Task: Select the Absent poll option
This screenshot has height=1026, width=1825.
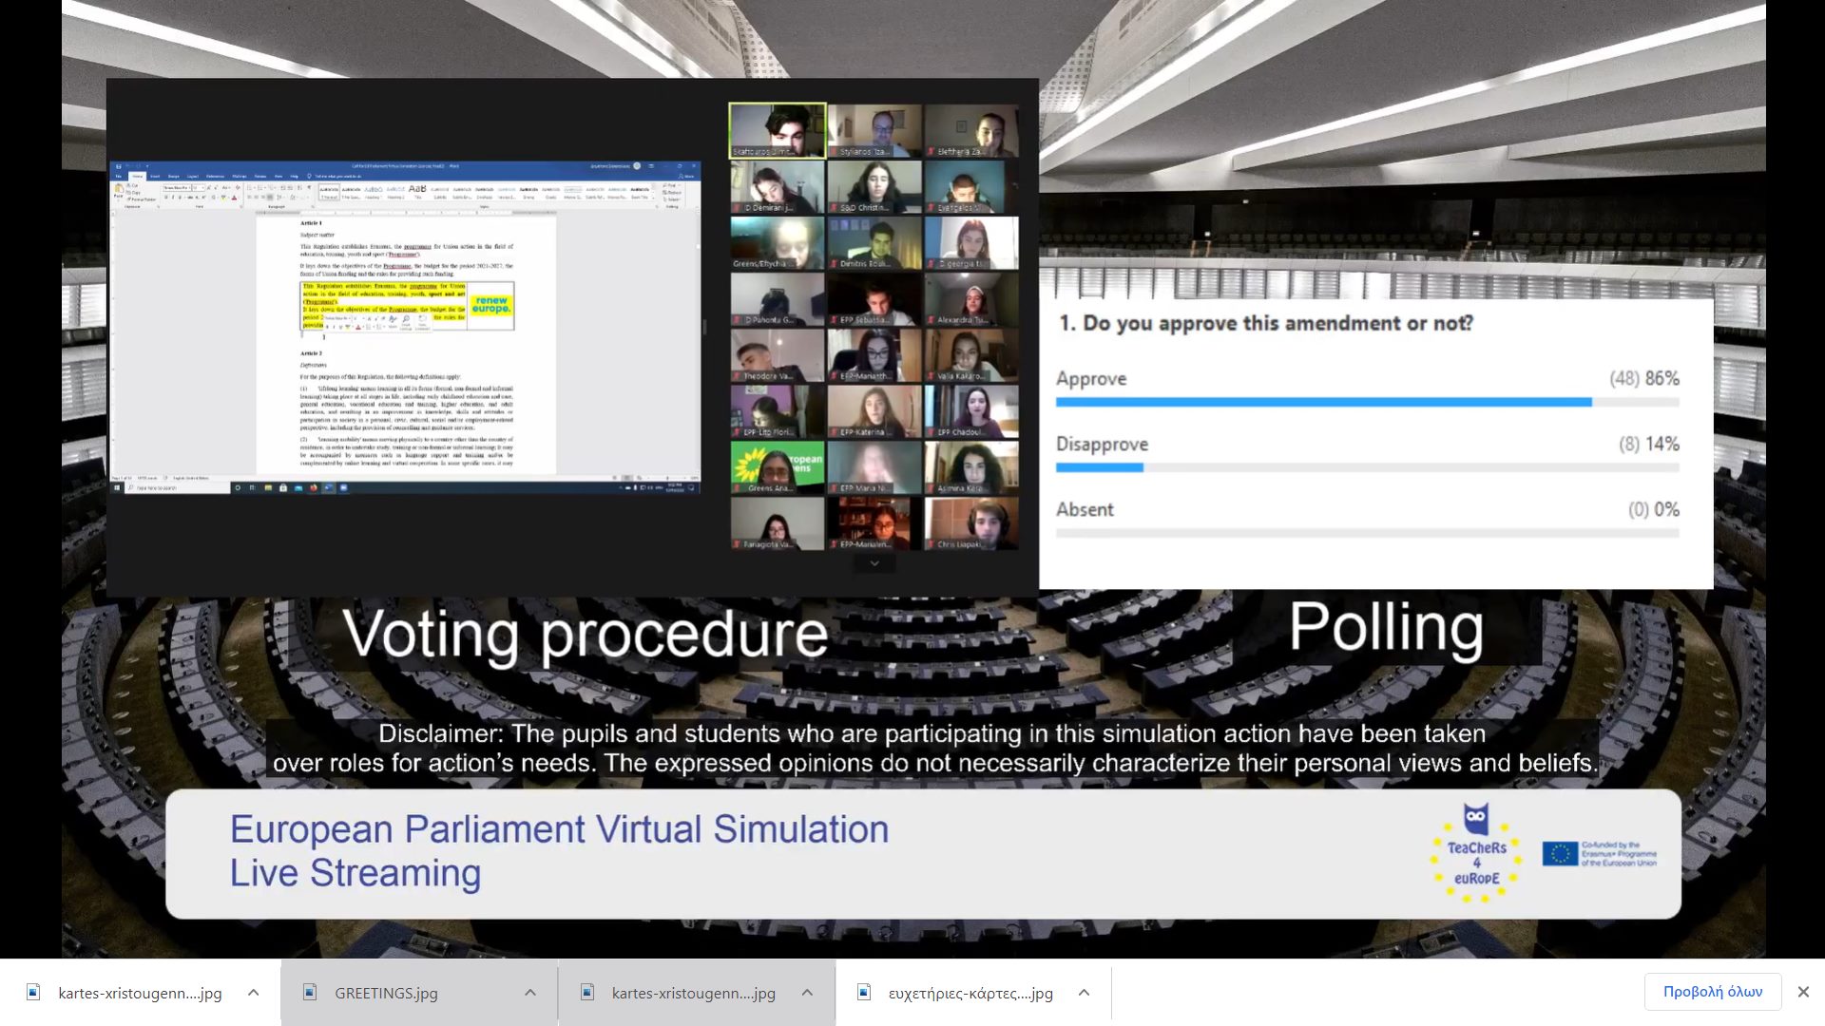Action: point(1085,509)
